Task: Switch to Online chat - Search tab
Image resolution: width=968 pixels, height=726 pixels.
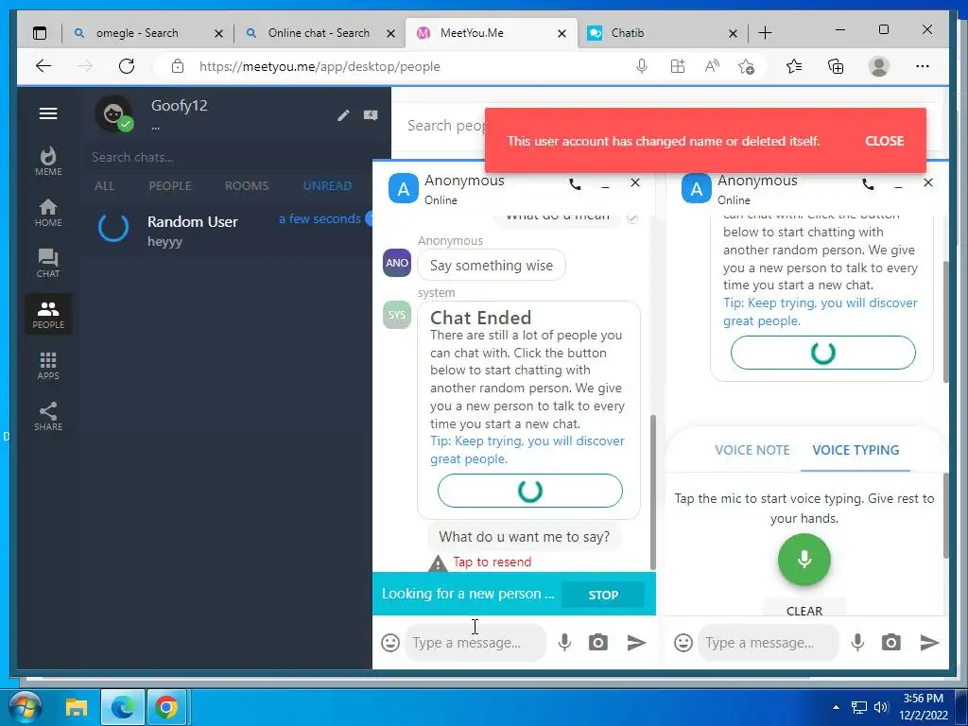Action: click(x=319, y=33)
